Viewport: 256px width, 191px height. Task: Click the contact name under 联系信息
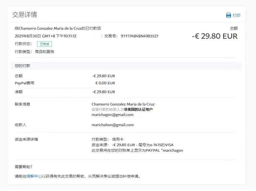tap(123, 104)
